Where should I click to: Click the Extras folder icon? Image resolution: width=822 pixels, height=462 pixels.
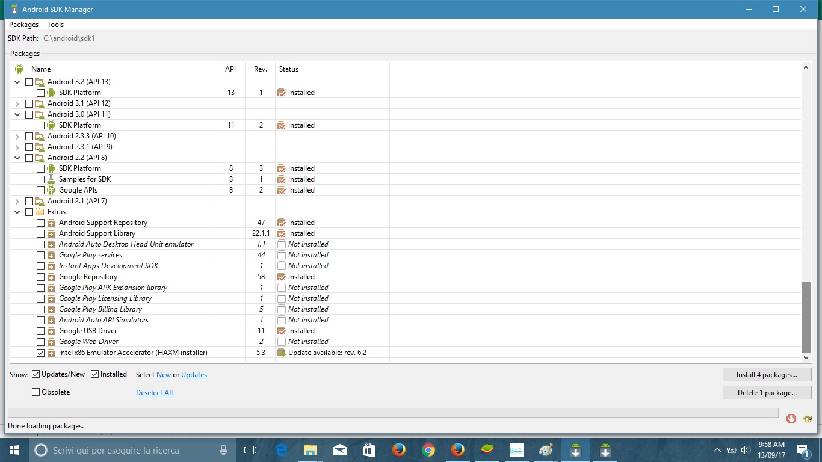pos(40,212)
